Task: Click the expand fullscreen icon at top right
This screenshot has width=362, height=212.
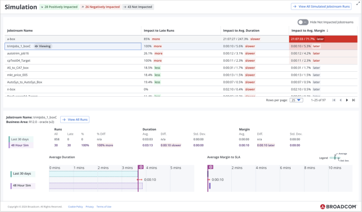Action: point(358,3)
